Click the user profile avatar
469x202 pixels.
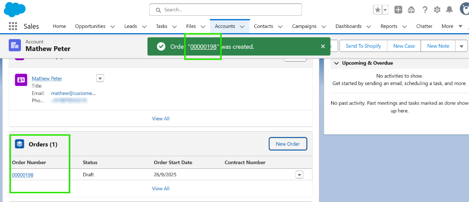click(465, 9)
